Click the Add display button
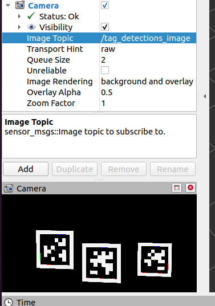 tap(26, 169)
